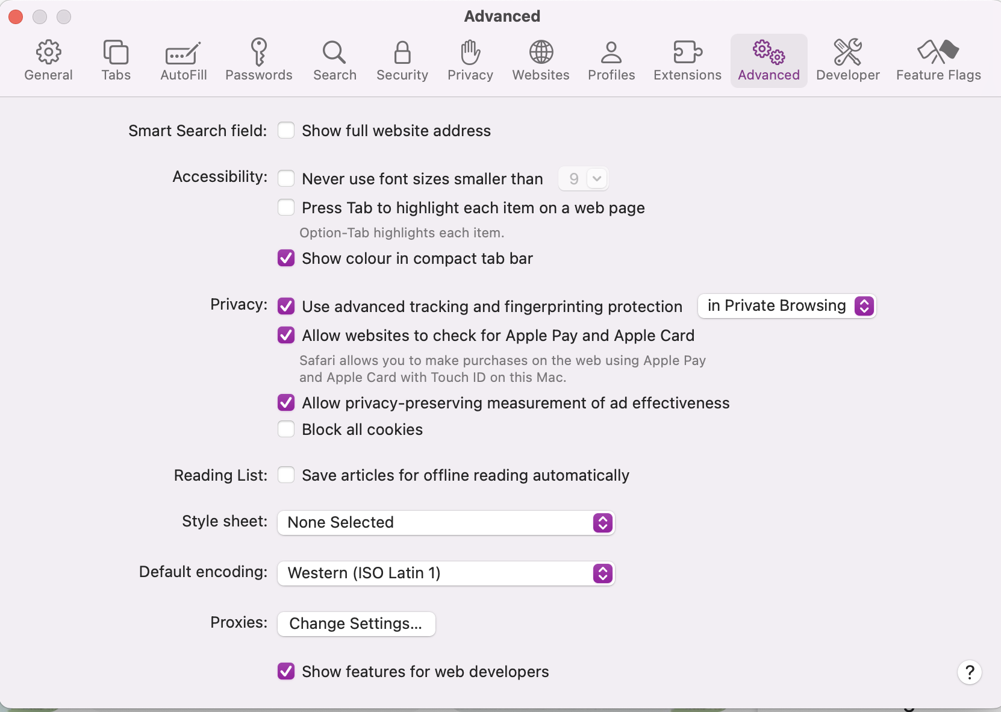Click the help question mark button
Screen dimensions: 1001x712
tap(968, 672)
